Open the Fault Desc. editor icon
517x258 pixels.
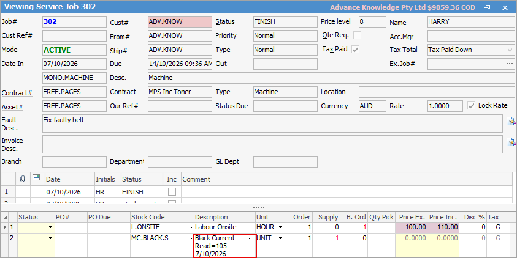[511, 121]
